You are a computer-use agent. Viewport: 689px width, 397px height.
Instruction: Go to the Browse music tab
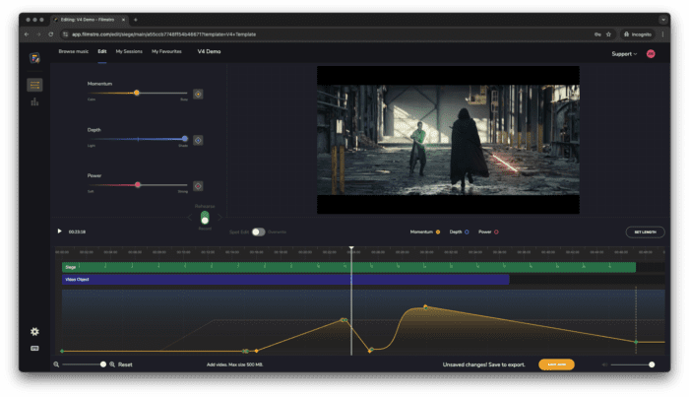(74, 50)
